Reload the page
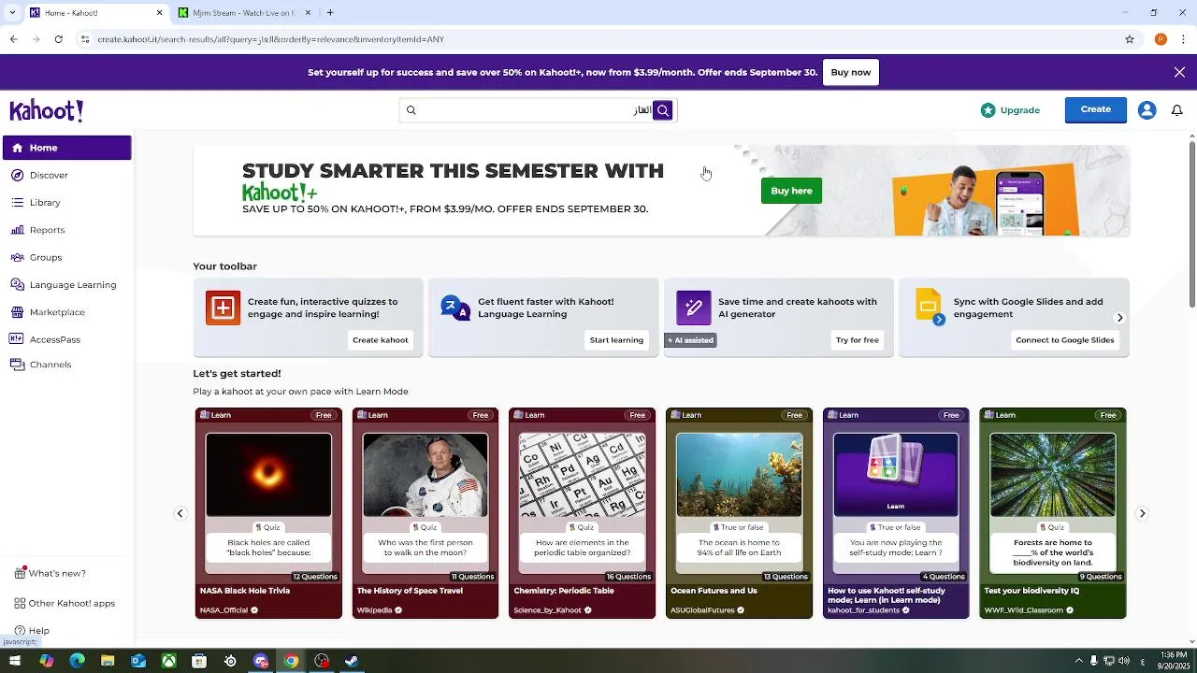This screenshot has height=673, width=1197. (58, 39)
